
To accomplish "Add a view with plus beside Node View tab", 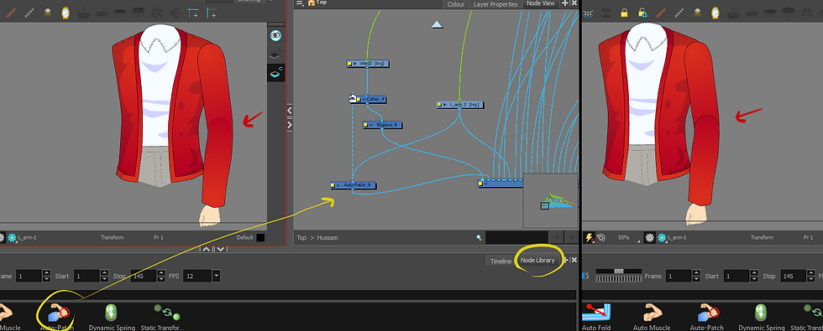I will [x=564, y=3].
